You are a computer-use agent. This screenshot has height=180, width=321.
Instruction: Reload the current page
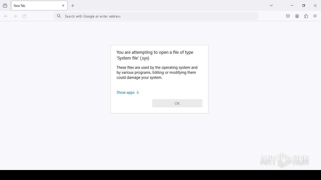pyautogui.click(x=24, y=16)
